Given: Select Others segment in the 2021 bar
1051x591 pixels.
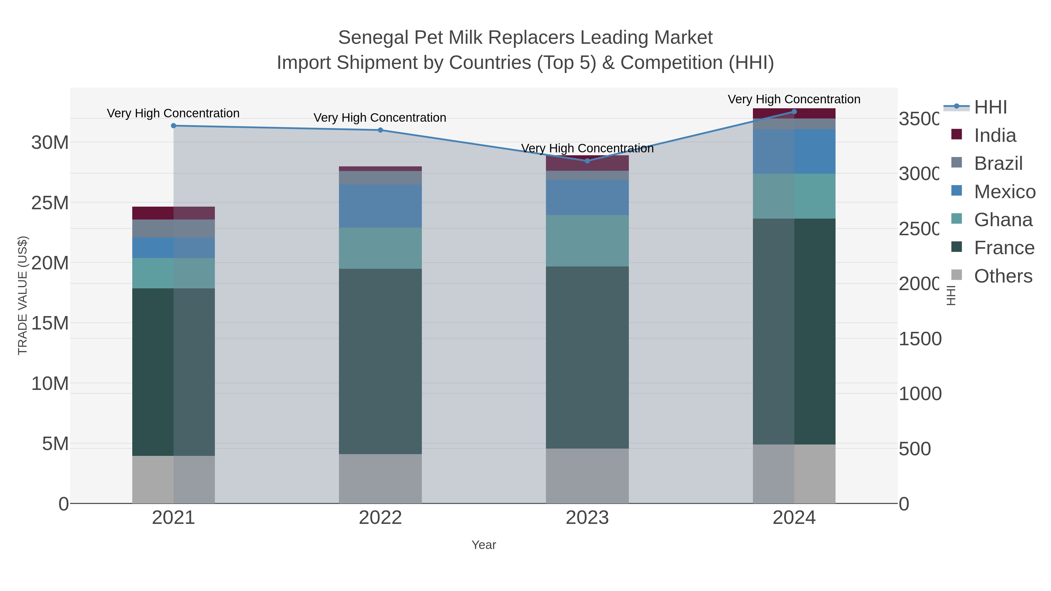Looking at the screenshot, I should [173, 480].
